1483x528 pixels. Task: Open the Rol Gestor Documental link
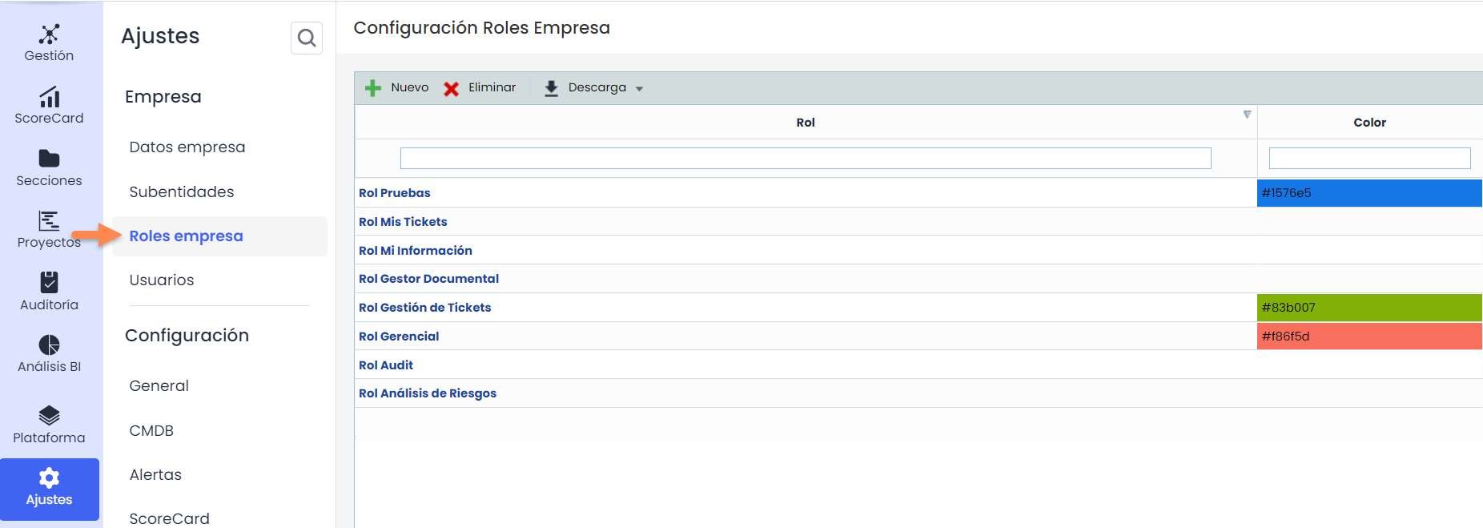click(x=428, y=279)
